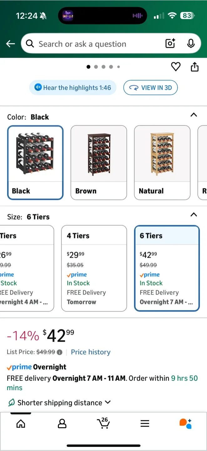The height and width of the screenshot is (451, 207).
Task: Add product to wishlist via heart icon
Action: tap(176, 67)
